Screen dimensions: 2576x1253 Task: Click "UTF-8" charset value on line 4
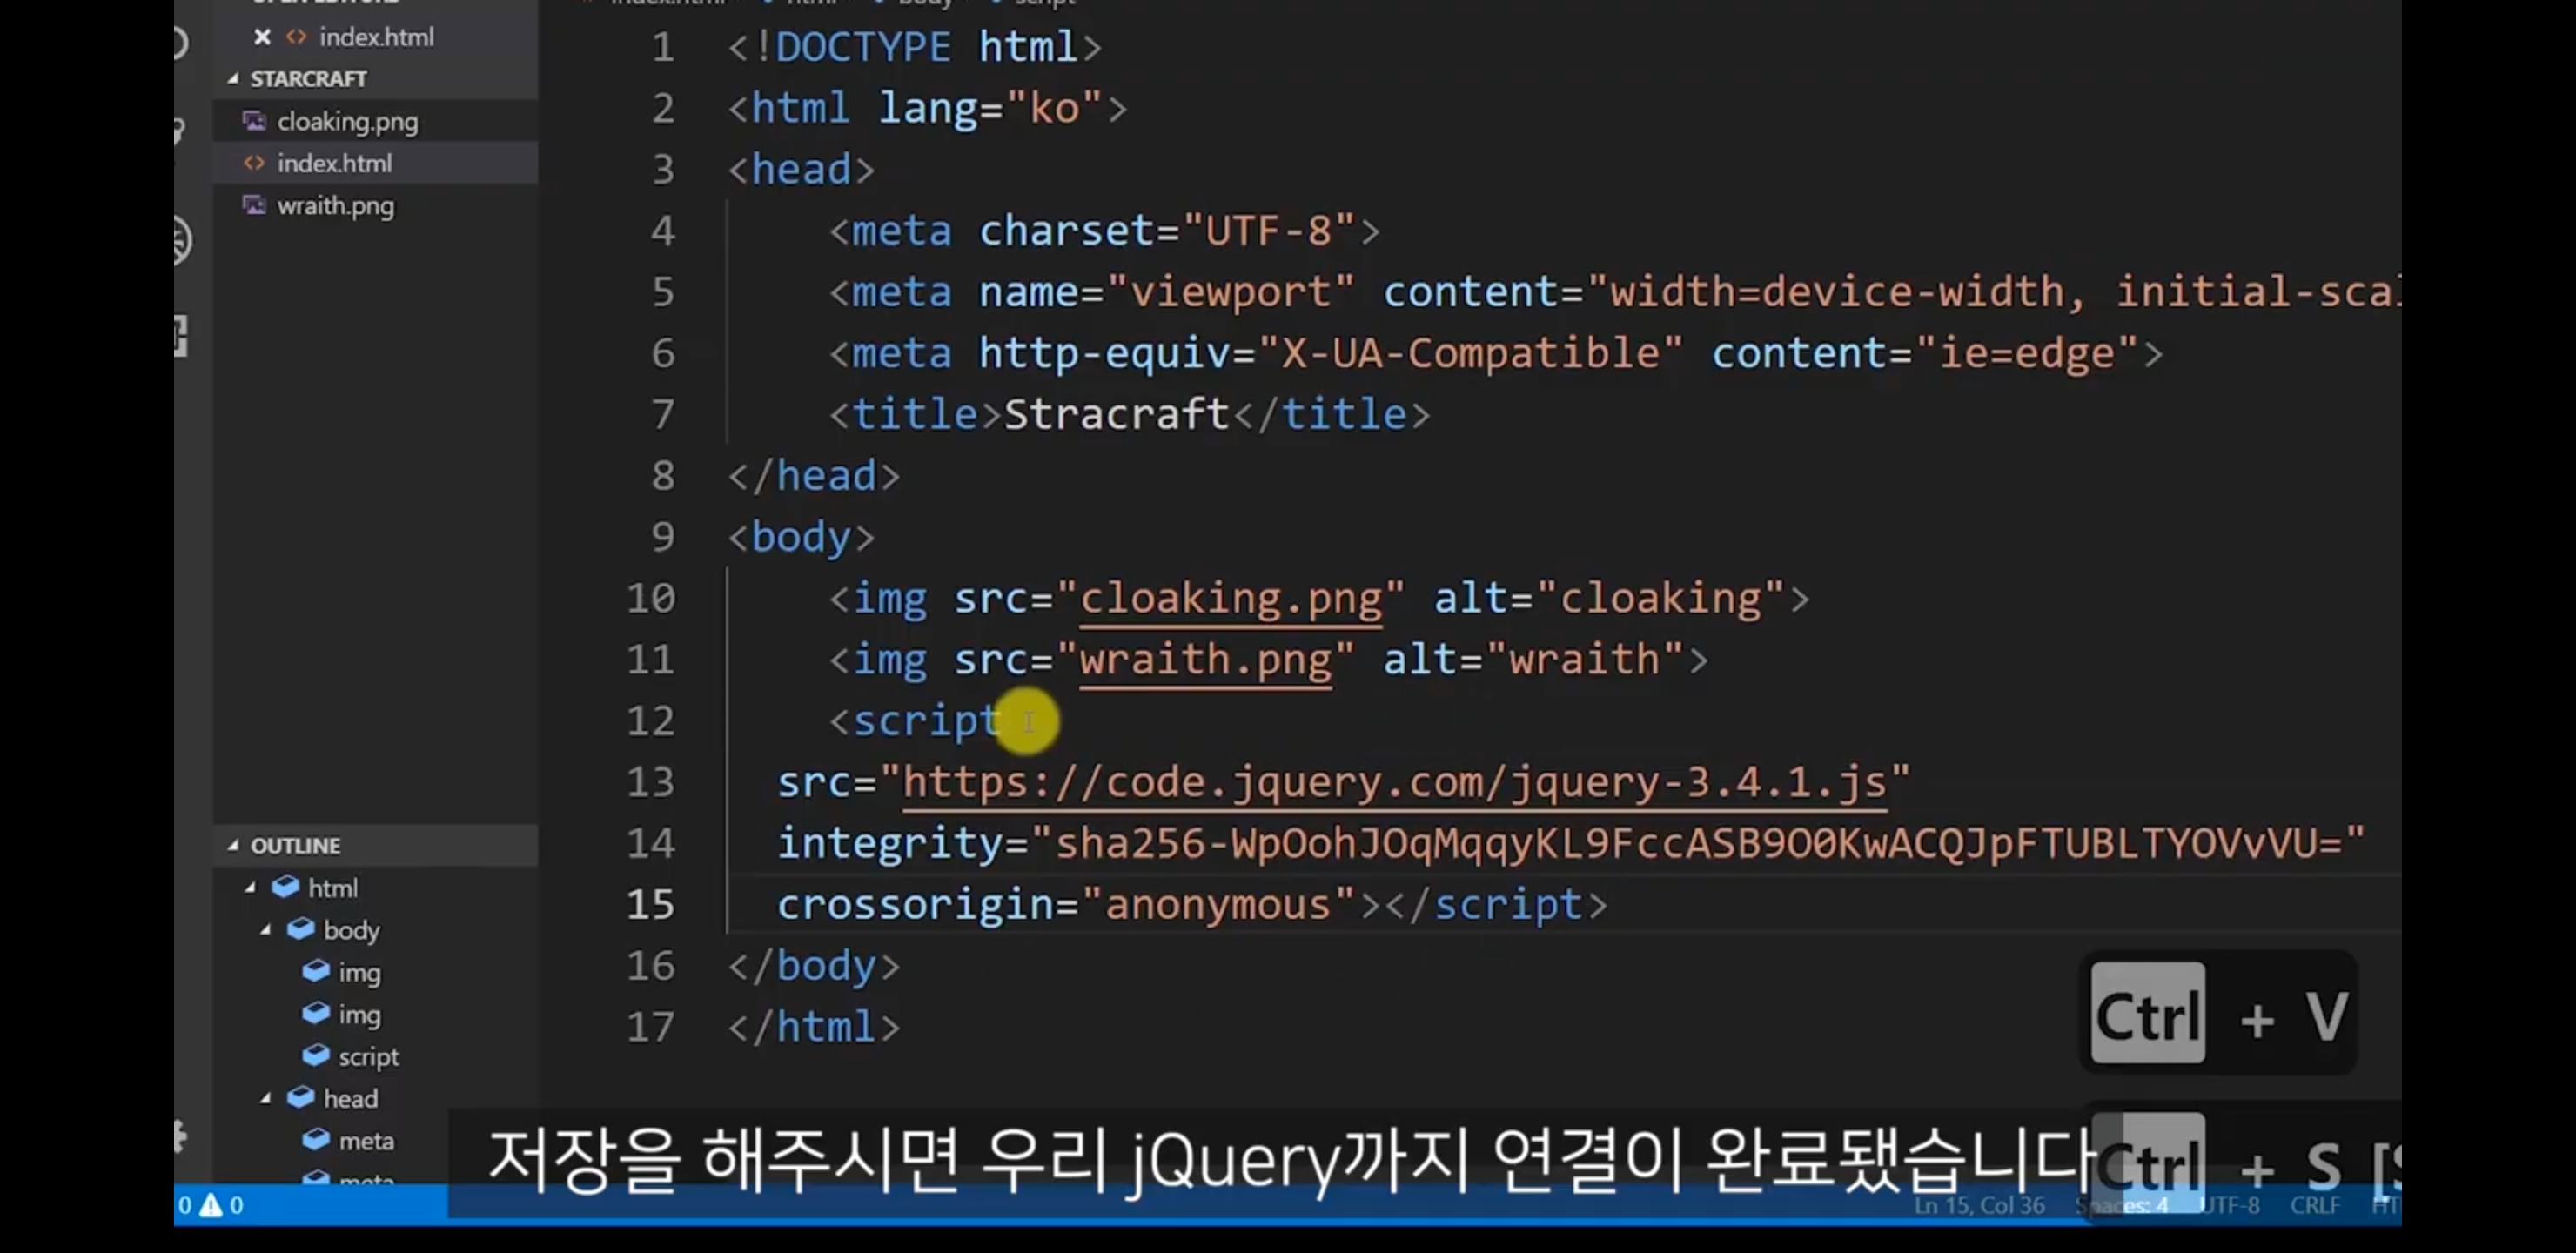[1268, 231]
